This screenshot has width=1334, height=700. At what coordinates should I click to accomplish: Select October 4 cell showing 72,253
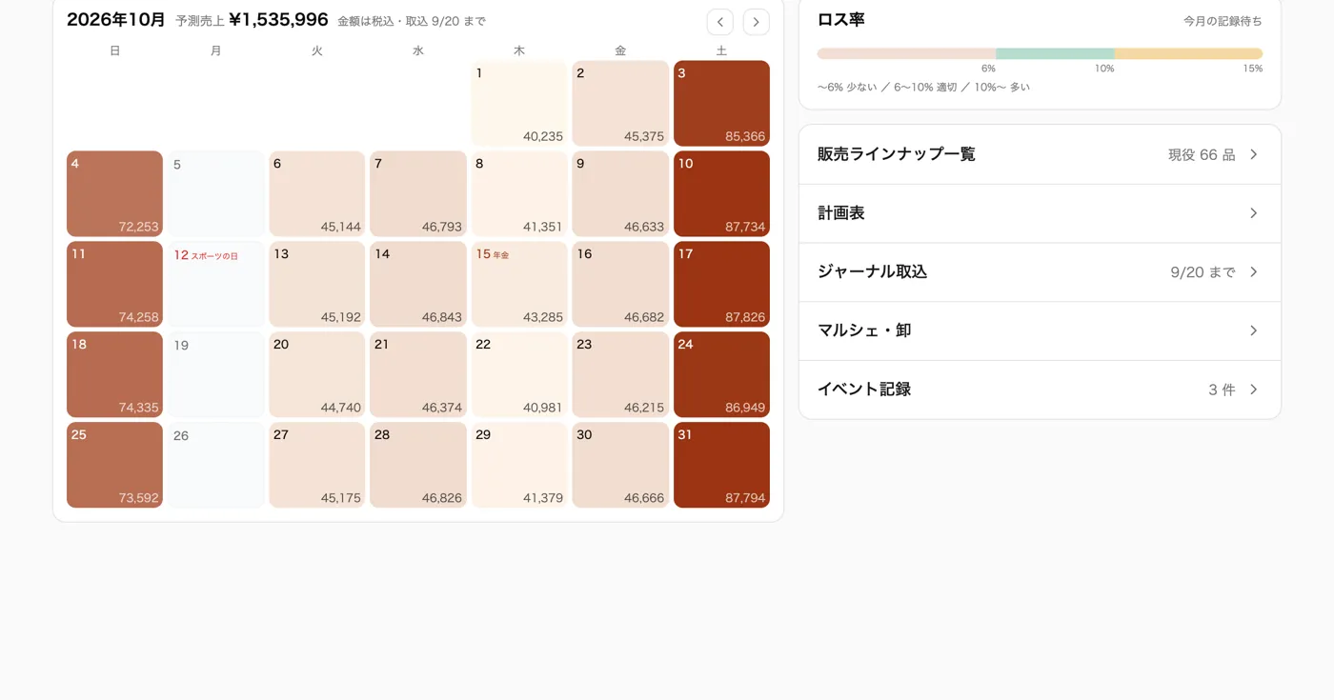114,194
